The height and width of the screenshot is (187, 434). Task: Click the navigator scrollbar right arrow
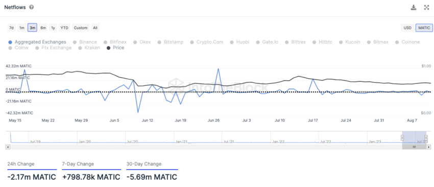(x=428, y=147)
